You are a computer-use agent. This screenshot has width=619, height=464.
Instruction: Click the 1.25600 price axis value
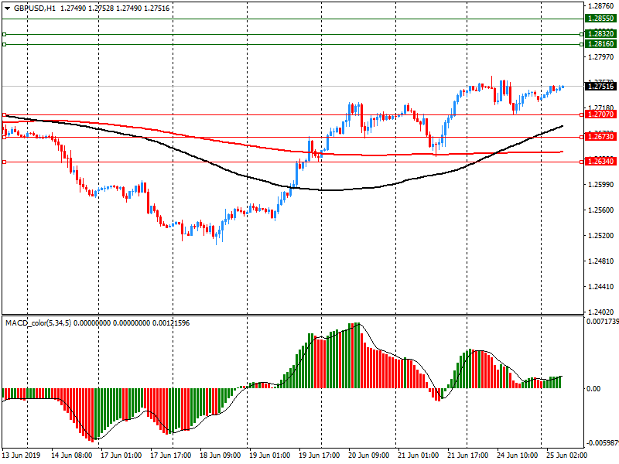pyautogui.click(x=601, y=210)
